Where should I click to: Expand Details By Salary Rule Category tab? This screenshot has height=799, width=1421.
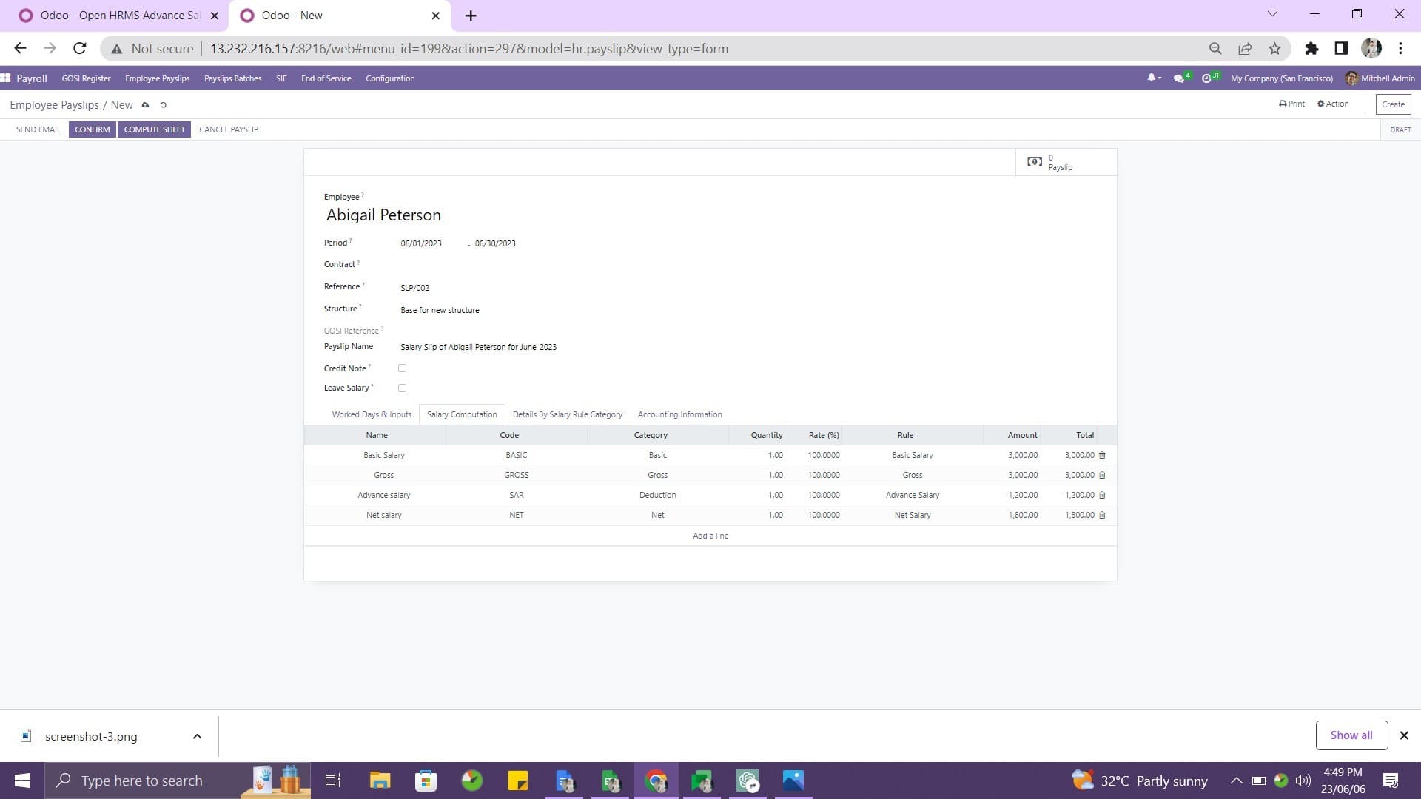[x=567, y=414]
